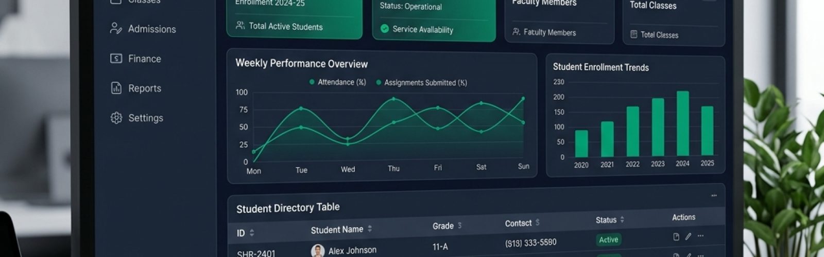Click the Active status badge for Alex Johnson
Image resolution: width=824 pixels, height=257 pixels.
609,240
